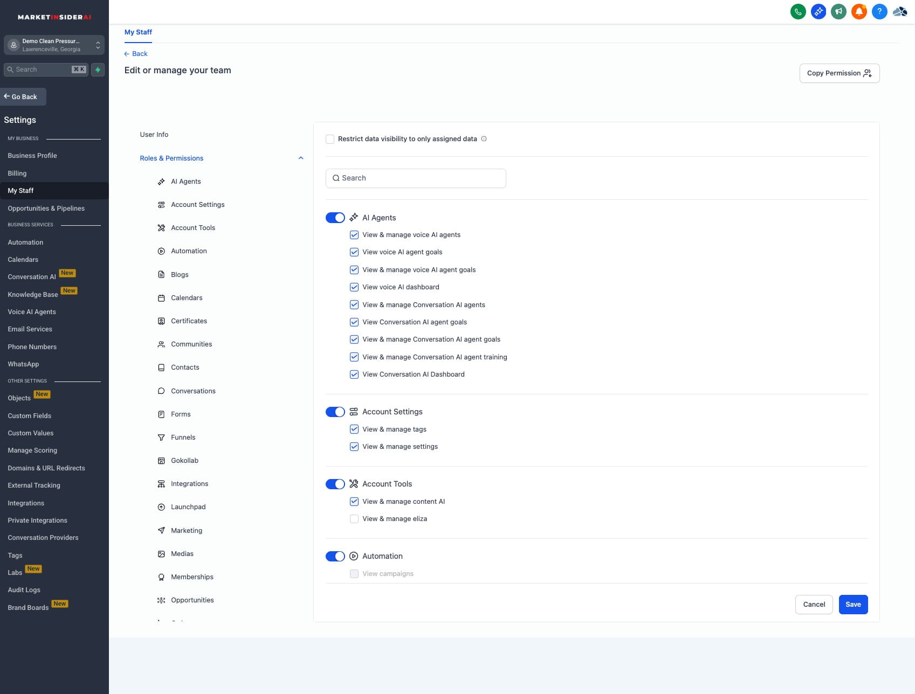
Task: Click the green lightning quick actions icon
Action: point(98,70)
